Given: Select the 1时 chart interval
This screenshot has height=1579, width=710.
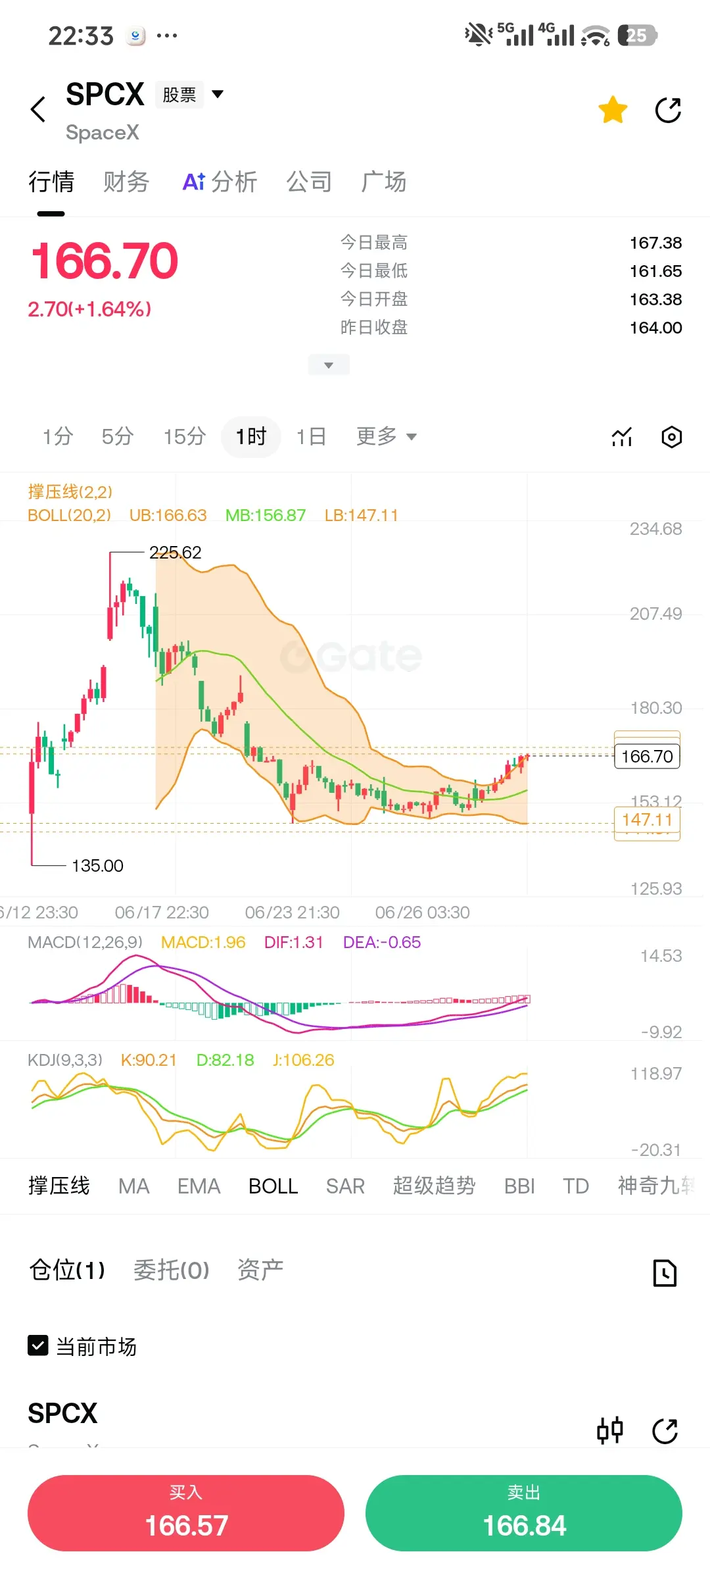Looking at the screenshot, I should [251, 436].
